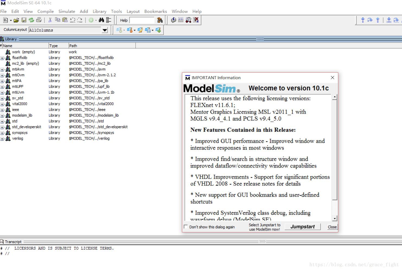Open the Compile menu
The image size is (402, 270).
46,11
